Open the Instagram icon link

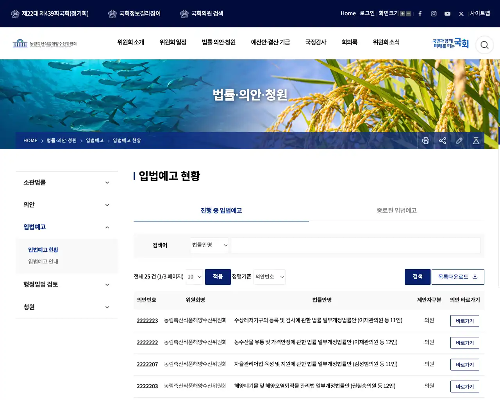pos(434,14)
